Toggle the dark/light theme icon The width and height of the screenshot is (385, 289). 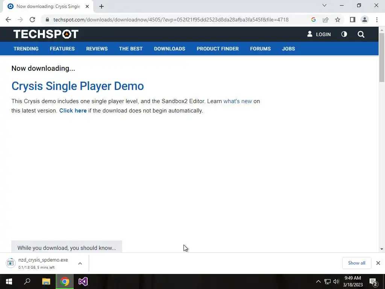[x=344, y=34]
